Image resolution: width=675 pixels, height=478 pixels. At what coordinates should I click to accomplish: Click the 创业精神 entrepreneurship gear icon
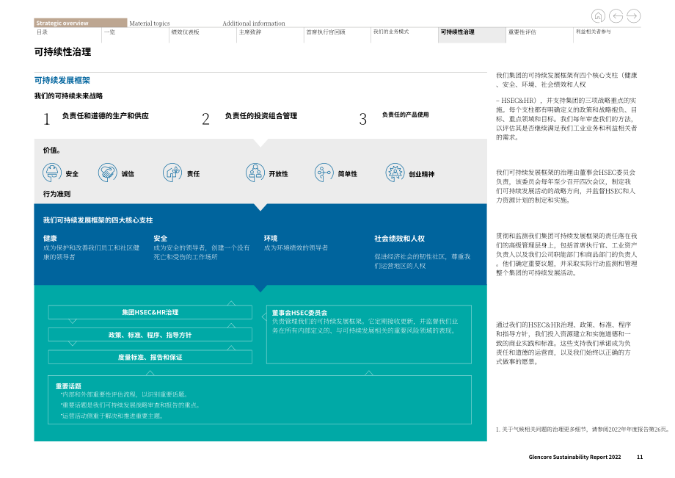(395, 173)
